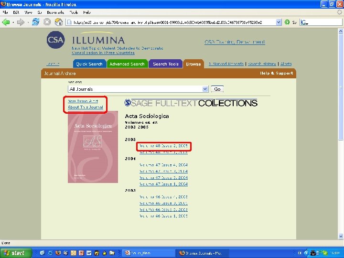Open the File menu
The height and width of the screenshot is (258, 344).
5,12
